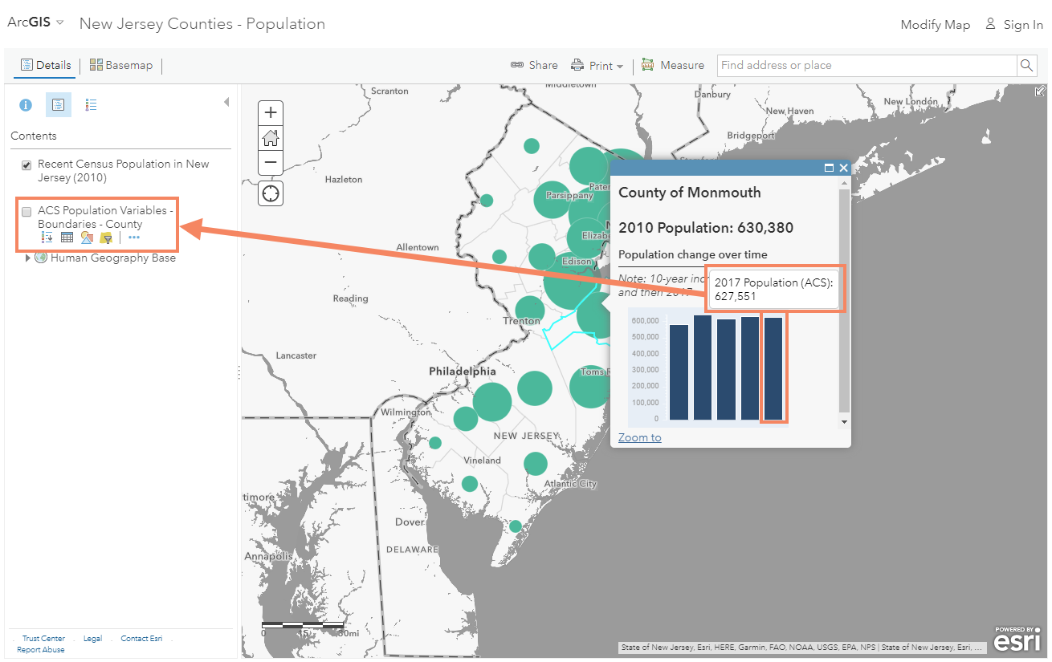1052x662 pixels.
Task: Open the Legal link
Action: click(92, 639)
